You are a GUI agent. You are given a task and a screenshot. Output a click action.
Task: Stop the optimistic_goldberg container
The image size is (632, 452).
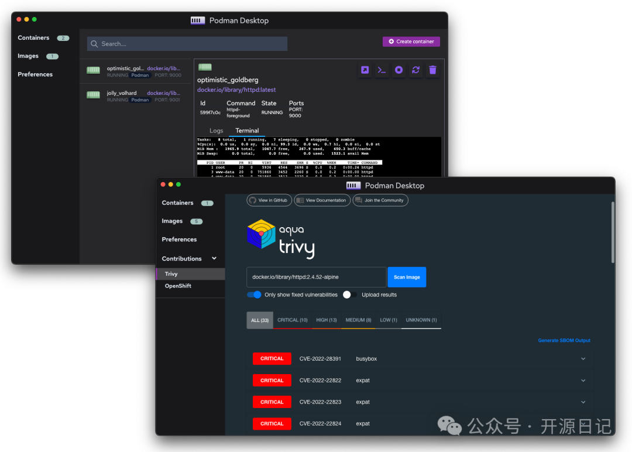(399, 70)
